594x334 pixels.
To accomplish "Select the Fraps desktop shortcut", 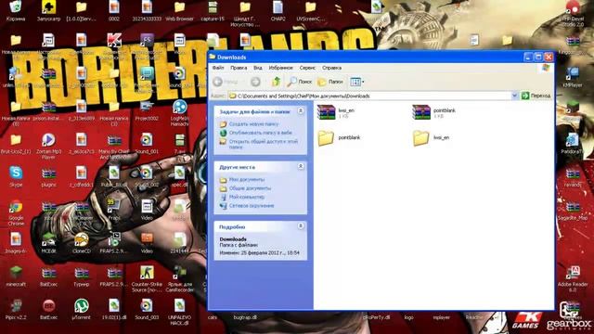I will 114,210.
